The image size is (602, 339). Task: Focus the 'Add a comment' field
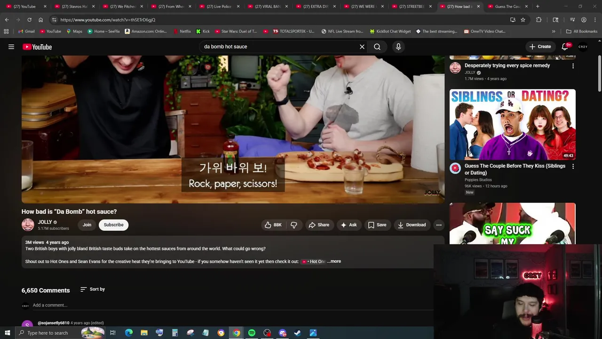pos(233,305)
